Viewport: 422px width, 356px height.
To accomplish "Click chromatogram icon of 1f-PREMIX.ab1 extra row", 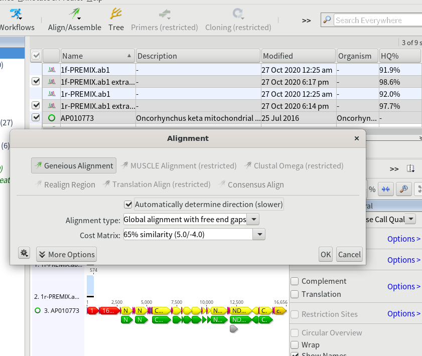I will [x=52, y=82].
